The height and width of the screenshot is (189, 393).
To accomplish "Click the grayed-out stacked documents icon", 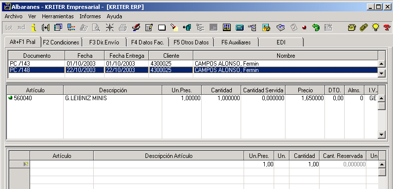I will (x=84, y=27).
